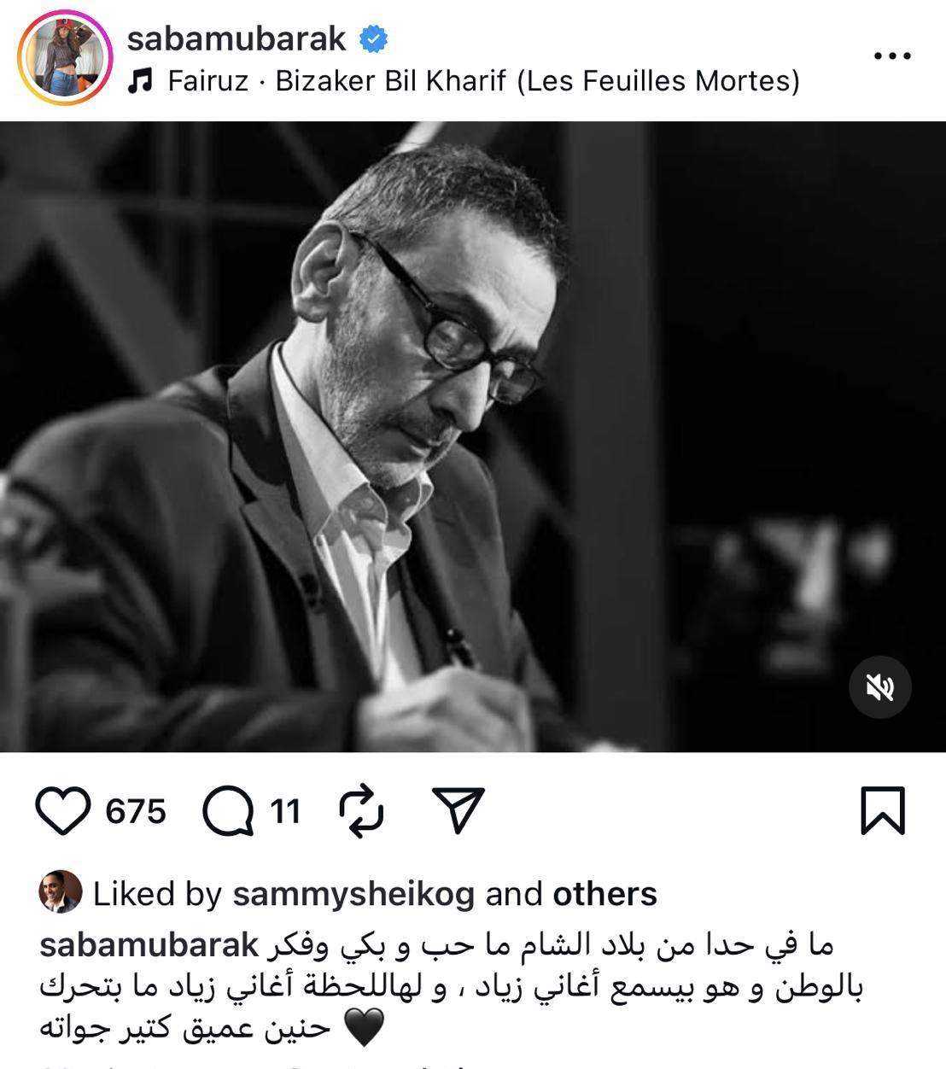Open comments via the speech bubble icon
This screenshot has height=1069, width=946.
click(228, 810)
